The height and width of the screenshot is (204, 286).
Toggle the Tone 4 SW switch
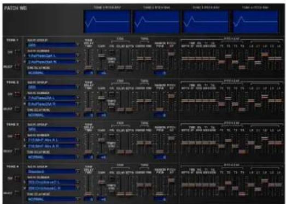click(17, 178)
